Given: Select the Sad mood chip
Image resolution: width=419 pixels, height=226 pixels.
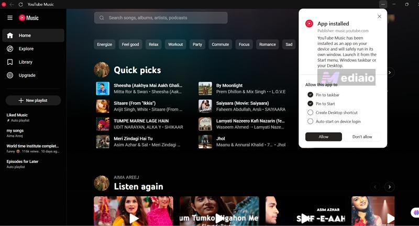Looking at the screenshot, I should (x=289, y=44).
